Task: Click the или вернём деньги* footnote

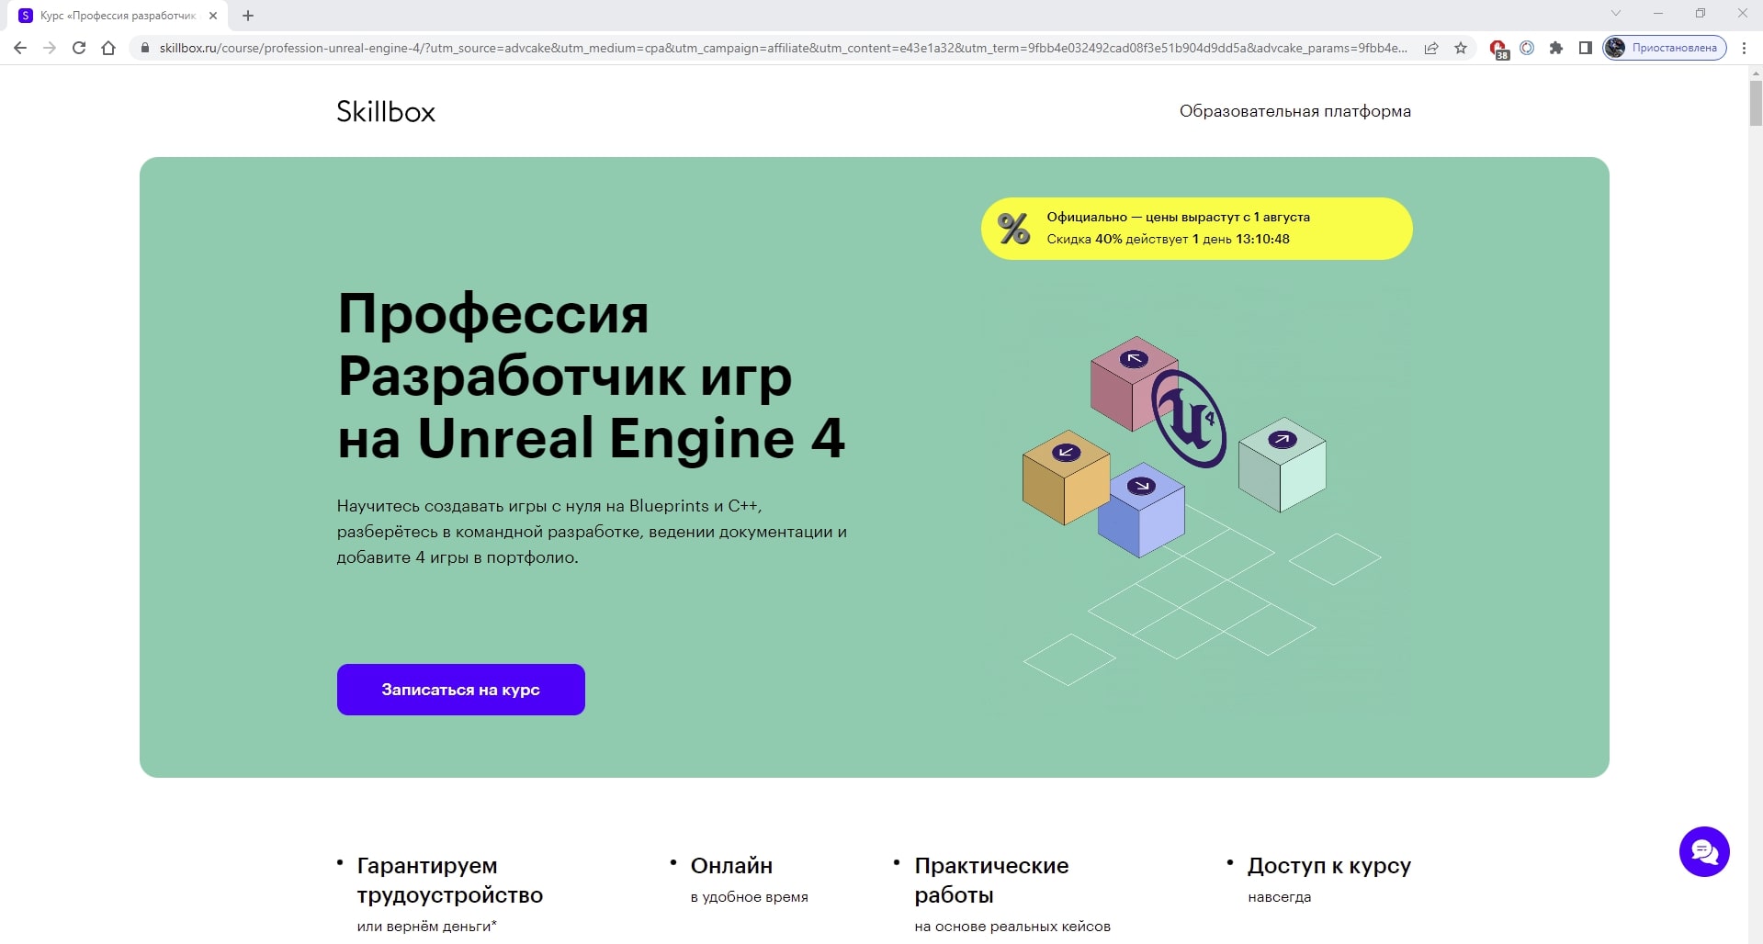Action: click(x=427, y=927)
